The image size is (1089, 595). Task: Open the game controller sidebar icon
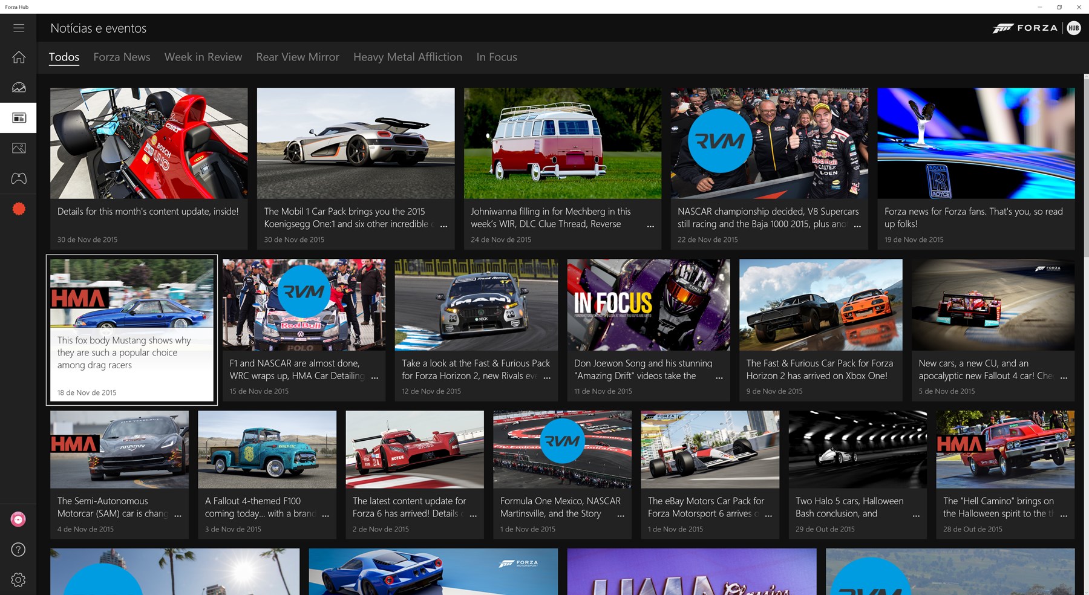(x=19, y=178)
